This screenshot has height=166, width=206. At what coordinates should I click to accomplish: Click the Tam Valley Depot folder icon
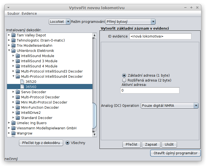[x=14, y=35]
